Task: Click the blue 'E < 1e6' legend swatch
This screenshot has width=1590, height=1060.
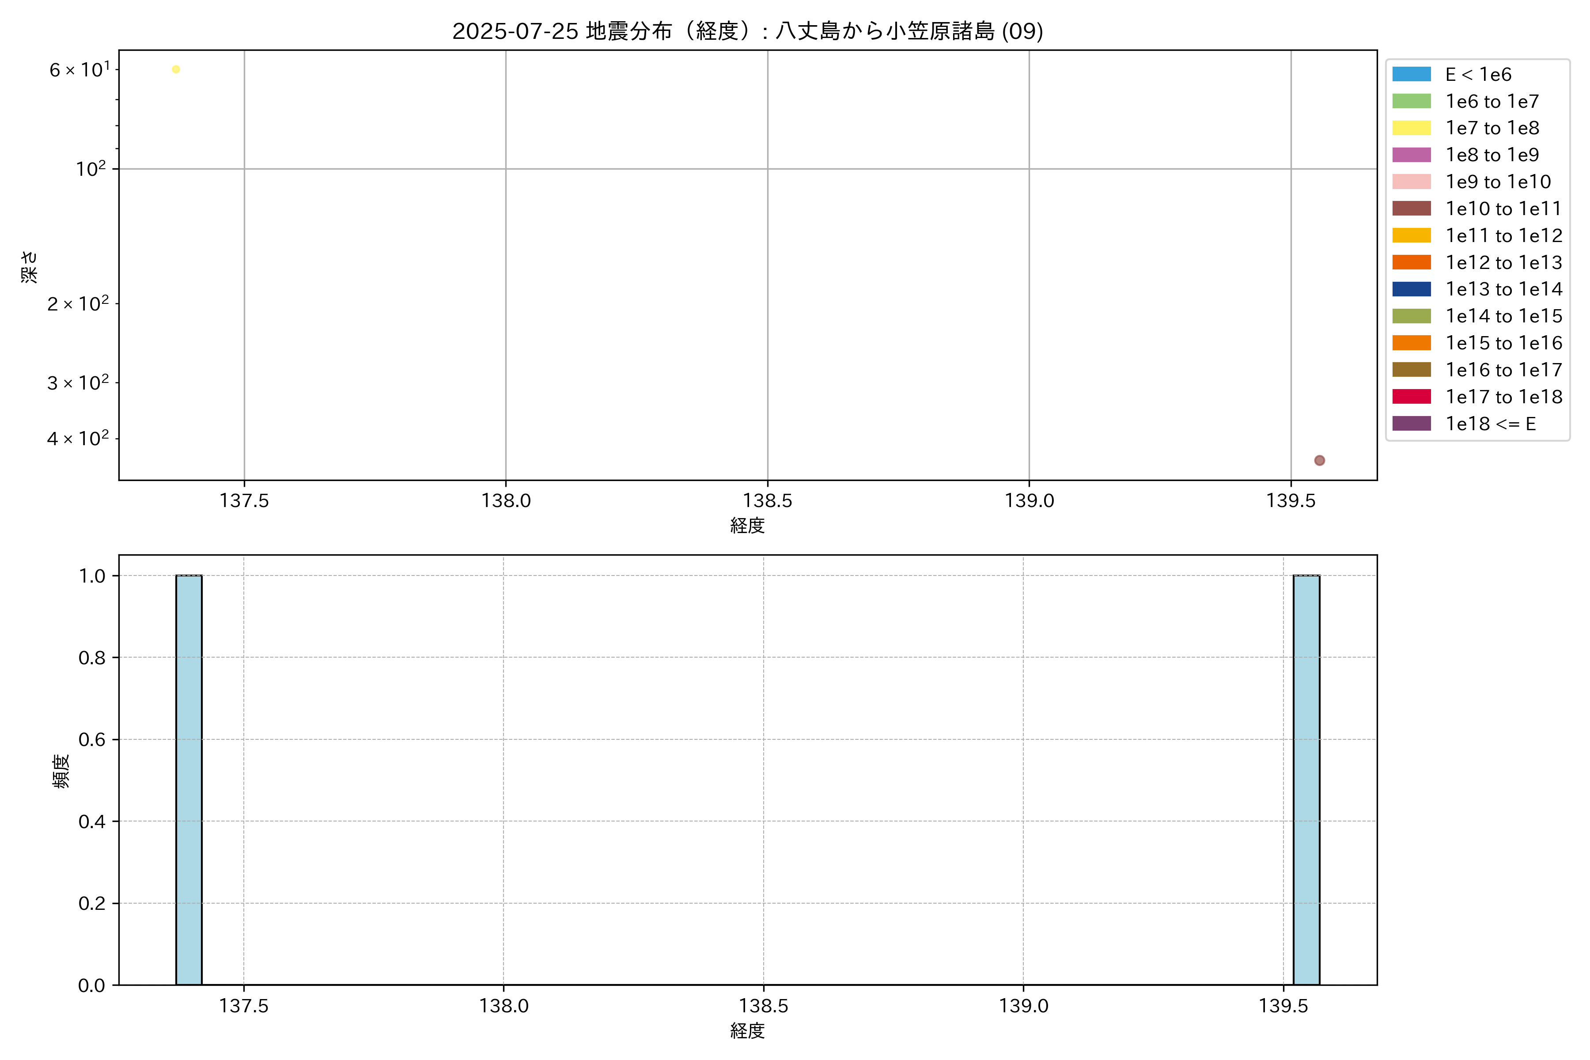Action: pos(1412,74)
